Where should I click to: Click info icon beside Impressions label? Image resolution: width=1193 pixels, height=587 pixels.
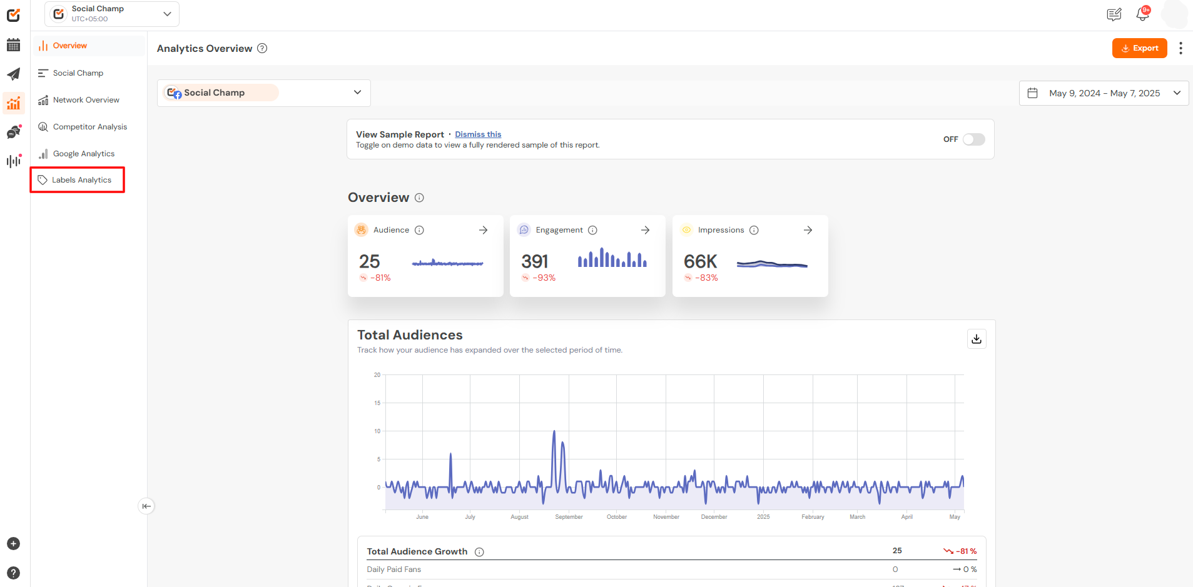click(x=754, y=230)
